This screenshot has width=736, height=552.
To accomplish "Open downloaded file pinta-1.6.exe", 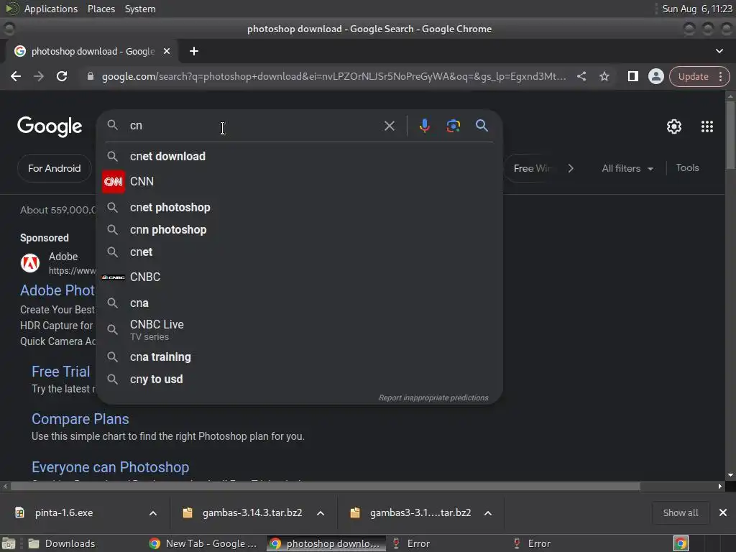I will click(64, 512).
